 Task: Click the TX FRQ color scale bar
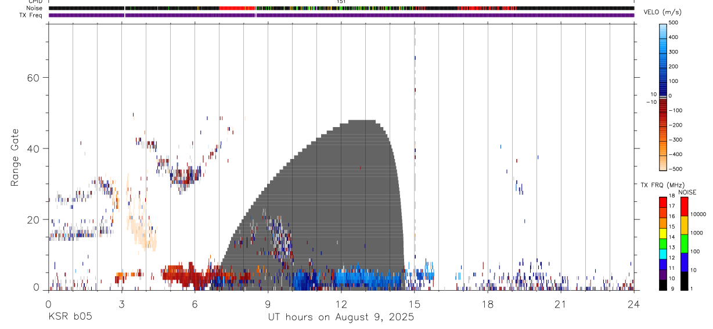pos(663,243)
